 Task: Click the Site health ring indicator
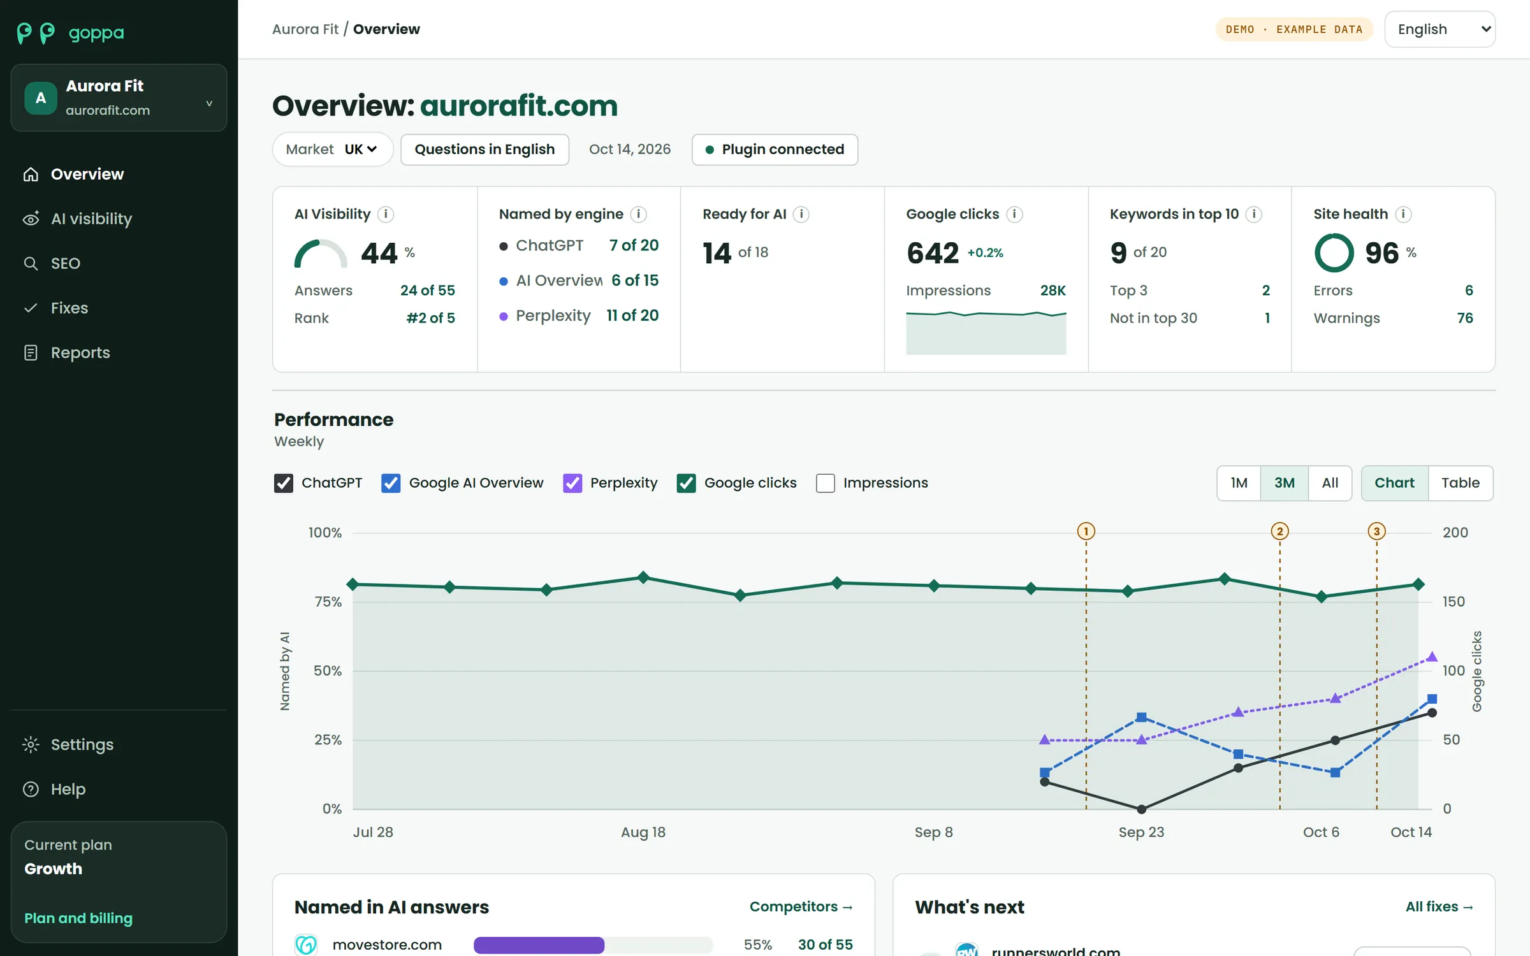[1334, 252]
